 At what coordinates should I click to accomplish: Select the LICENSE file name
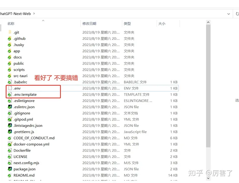pyautogui.click(x=21, y=157)
